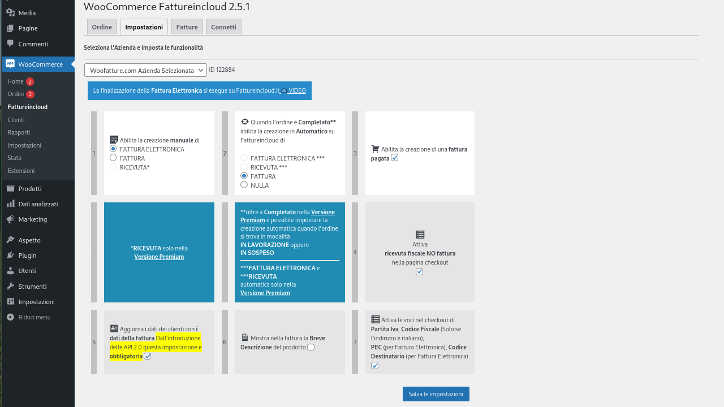Click the red badge on Ordini

click(x=31, y=94)
